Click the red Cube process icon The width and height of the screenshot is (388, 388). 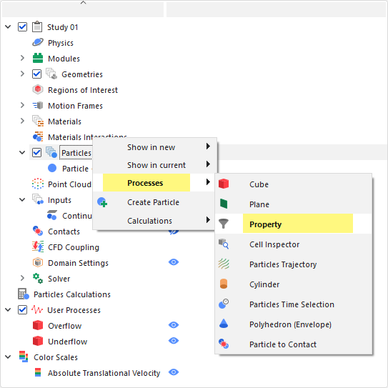(x=224, y=184)
